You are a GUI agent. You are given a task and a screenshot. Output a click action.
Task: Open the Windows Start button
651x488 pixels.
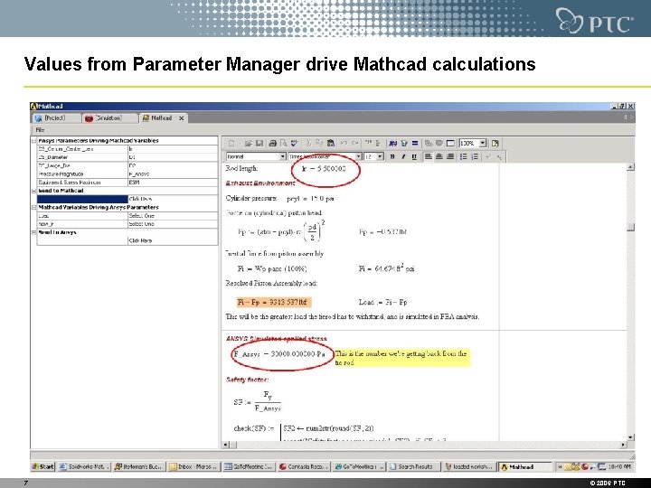[x=42, y=467]
